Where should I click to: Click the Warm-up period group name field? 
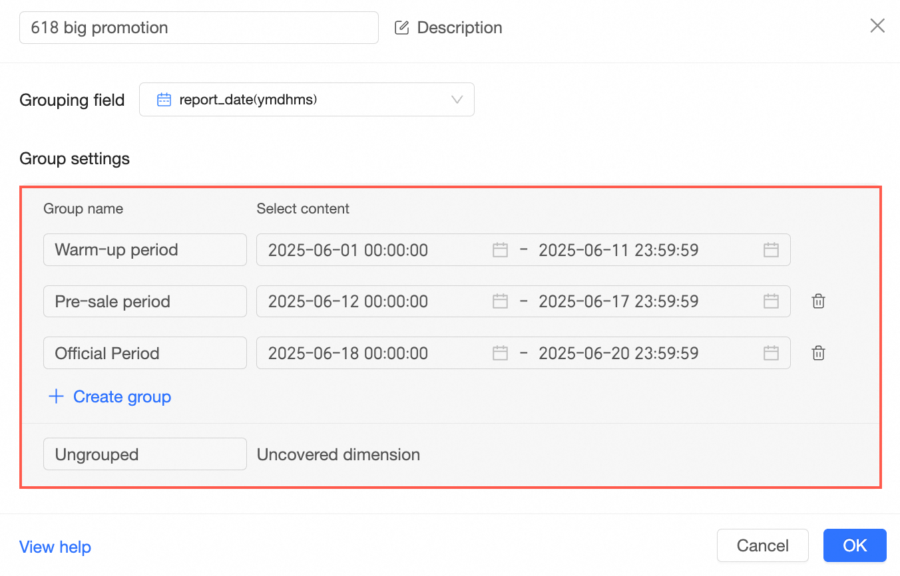point(144,250)
